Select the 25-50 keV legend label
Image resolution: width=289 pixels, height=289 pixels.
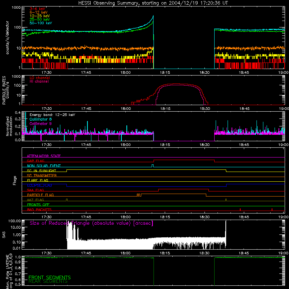40,20
